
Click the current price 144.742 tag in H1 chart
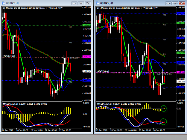[x=87, y=71]
